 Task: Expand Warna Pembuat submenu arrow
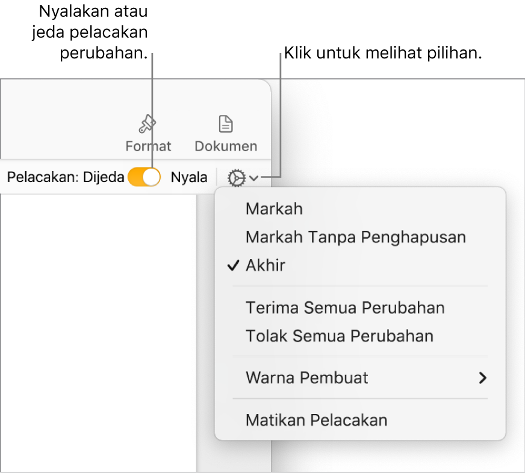[x=482, y=378]
